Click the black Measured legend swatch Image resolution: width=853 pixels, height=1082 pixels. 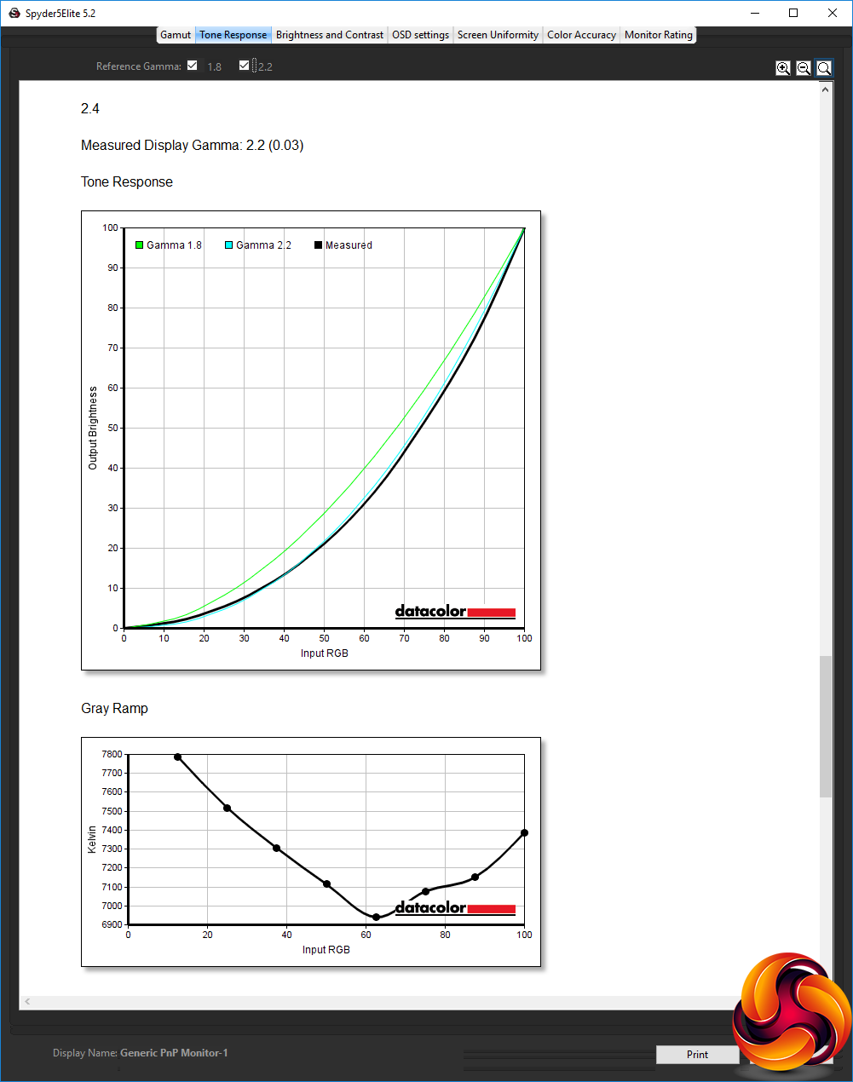coord(318,245)
